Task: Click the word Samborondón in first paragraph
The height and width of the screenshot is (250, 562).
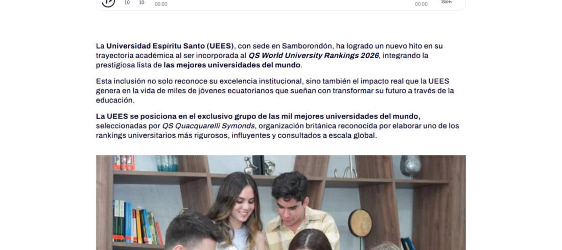Action: click(x=307, y=46)
